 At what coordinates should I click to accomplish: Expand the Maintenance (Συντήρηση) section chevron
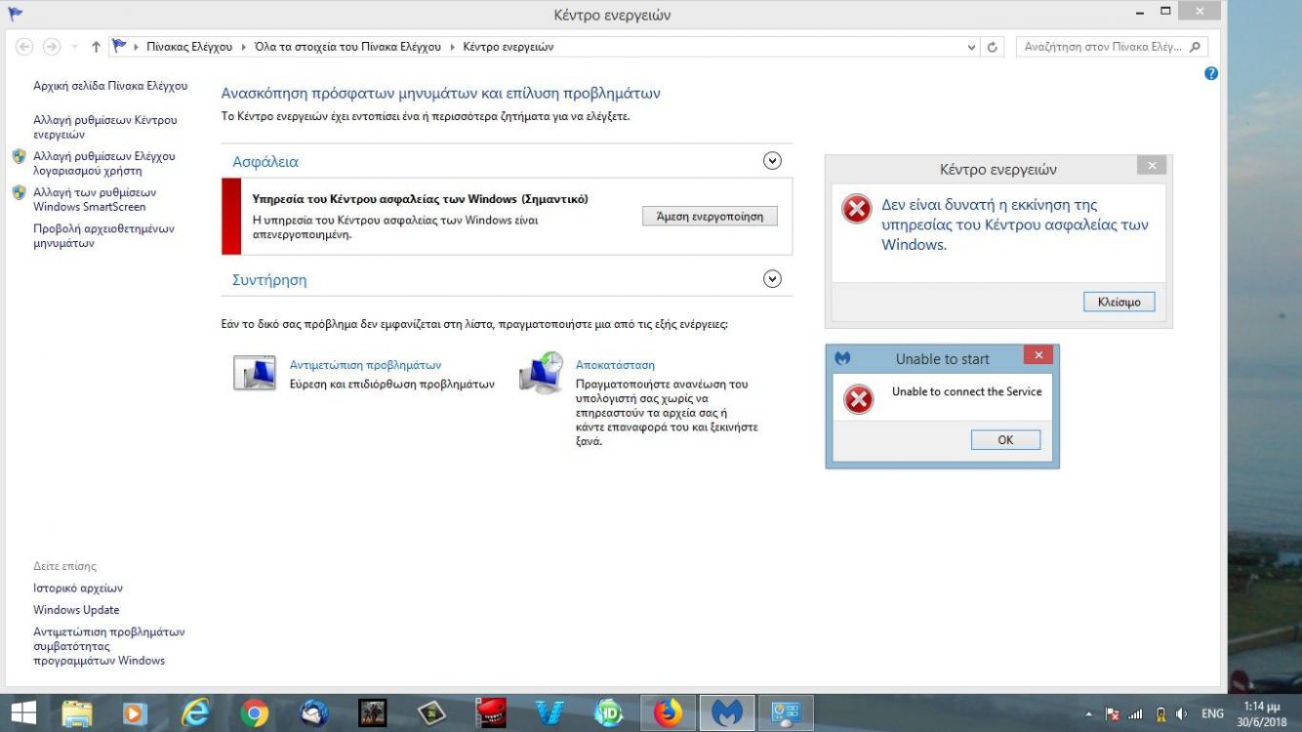pyautogui.click(x=772, y=279)
